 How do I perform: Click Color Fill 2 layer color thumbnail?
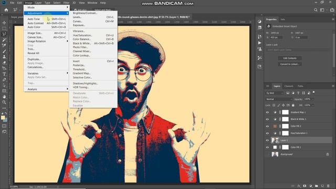tap(275, 126)
